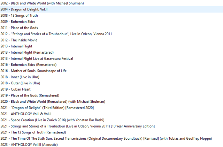
Task: Select '2021 - The 13 Songs of Truth (Remastered)'
Action: coord(33,132)
